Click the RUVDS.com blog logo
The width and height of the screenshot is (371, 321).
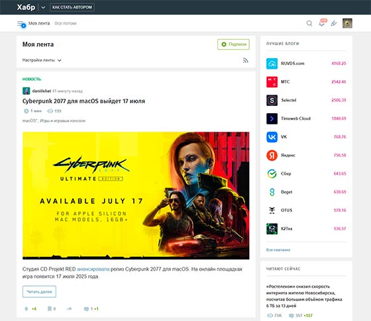272,64
